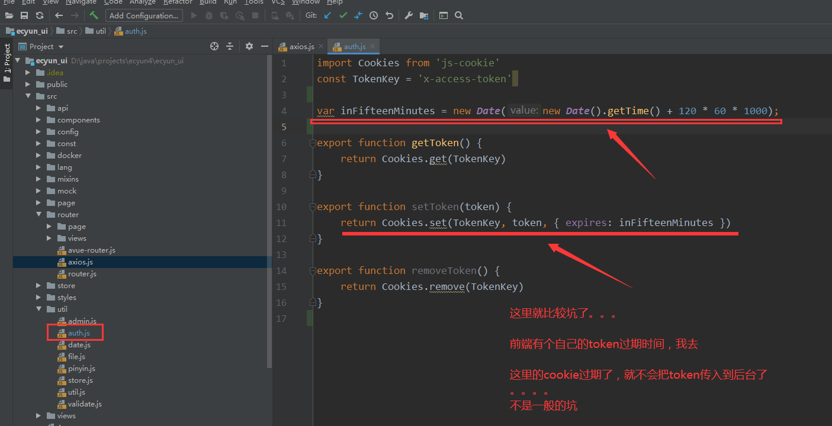Toggle the 1: Project tool window tab
The width and height of the screenshot is (832, 426).
pos(7,64)
